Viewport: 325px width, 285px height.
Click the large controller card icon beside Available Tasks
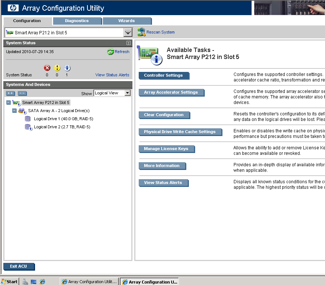point(150,55)
